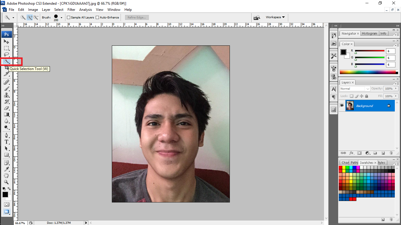The image size is (401, 225).
Task: Click the Background layer thumbnail
Action: [350, 105]
